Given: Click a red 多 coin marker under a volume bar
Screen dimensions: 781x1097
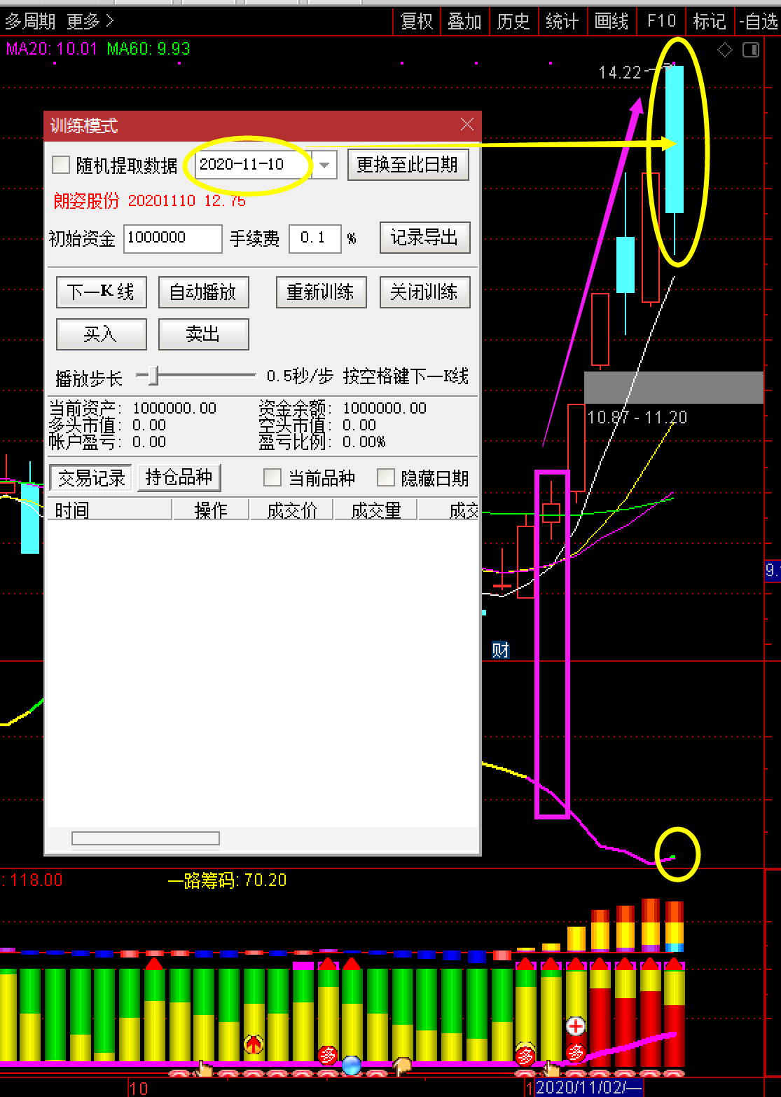Looking at the screenshot, I should [327, 1053].
